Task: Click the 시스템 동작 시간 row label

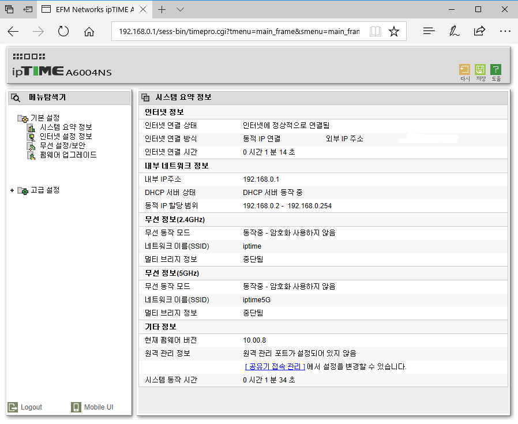Action: (171, 380)
